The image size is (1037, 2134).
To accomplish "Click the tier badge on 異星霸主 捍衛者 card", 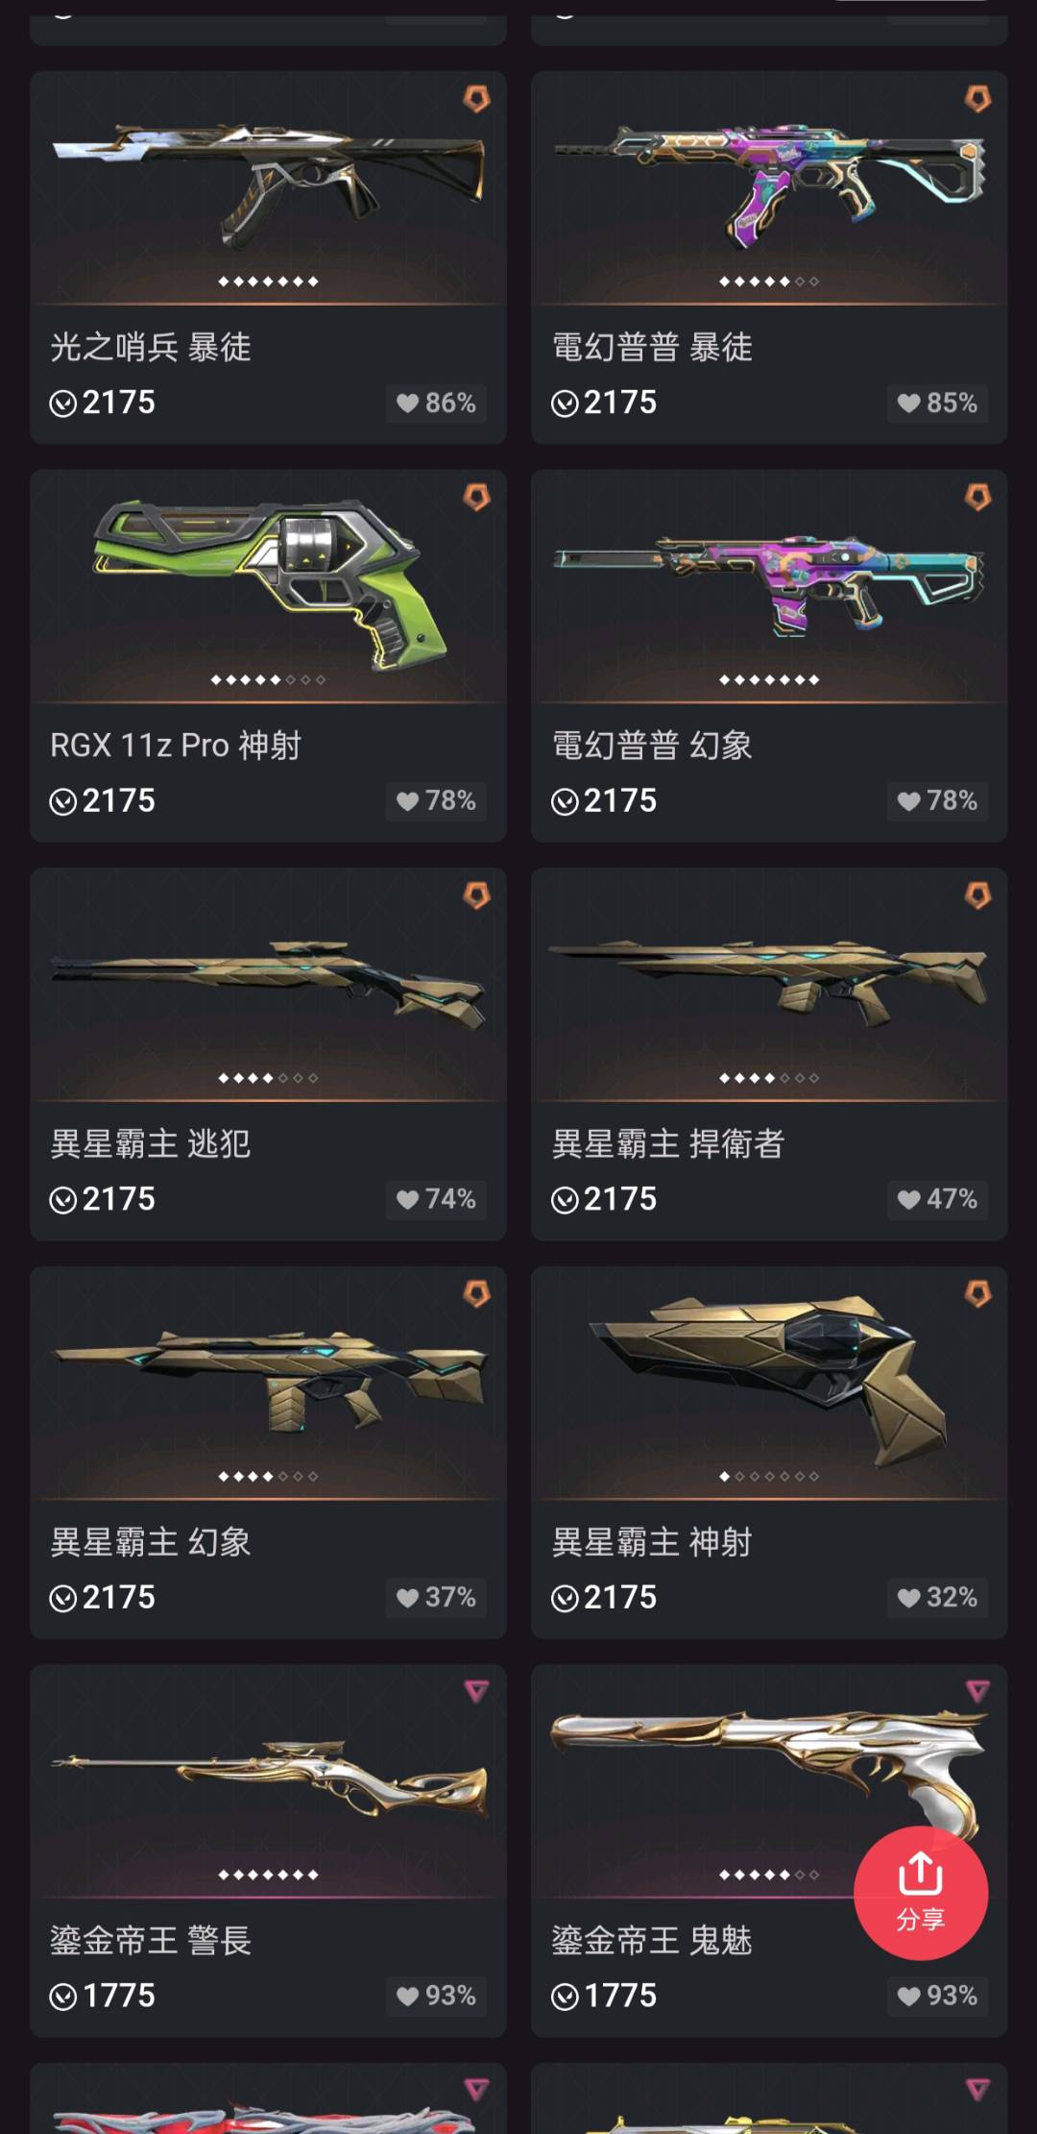I will click(978, 895).
